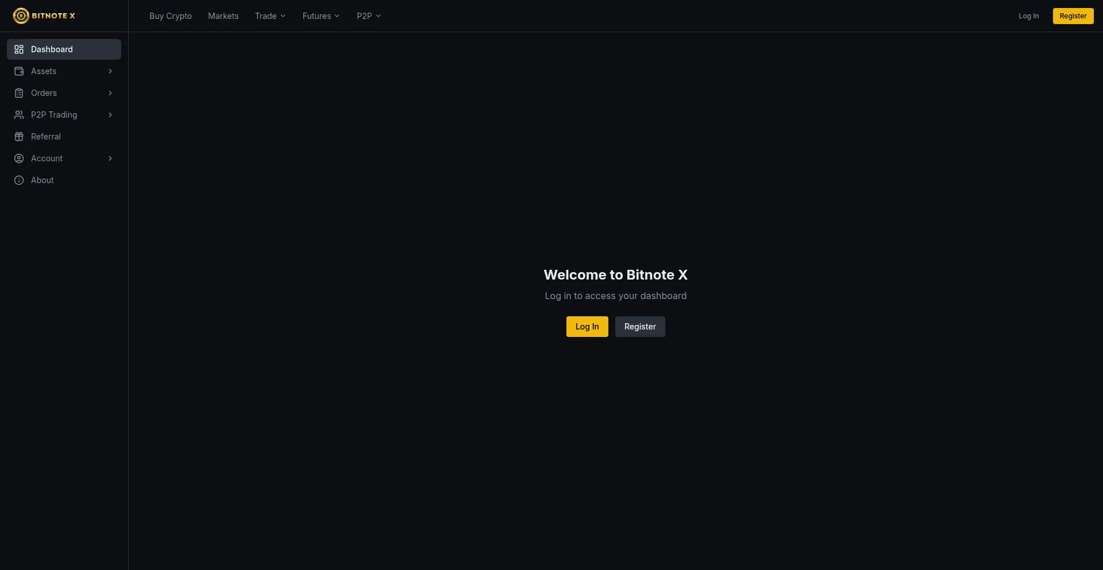Click the Trade label in the top navigation
The height and width of the screenshot is (570, 1103).
coord(265,16)
